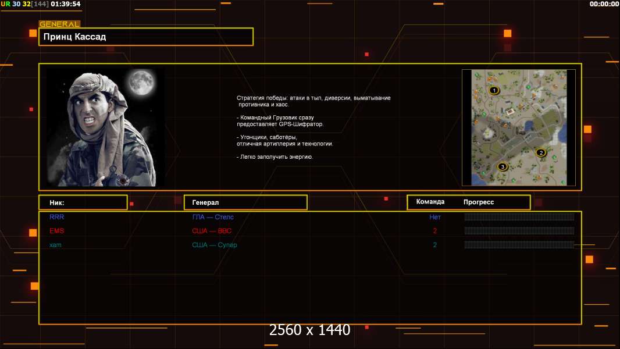Click start position marker 2 on minimap
This screenshot has width=620, height=349.
pyautogui.click(x=541, y=152)
